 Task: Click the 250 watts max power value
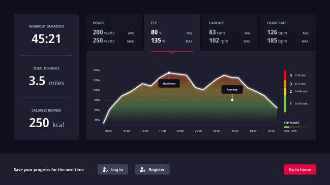104,41
